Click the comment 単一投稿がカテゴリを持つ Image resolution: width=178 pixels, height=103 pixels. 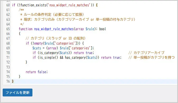click(152, 57)
